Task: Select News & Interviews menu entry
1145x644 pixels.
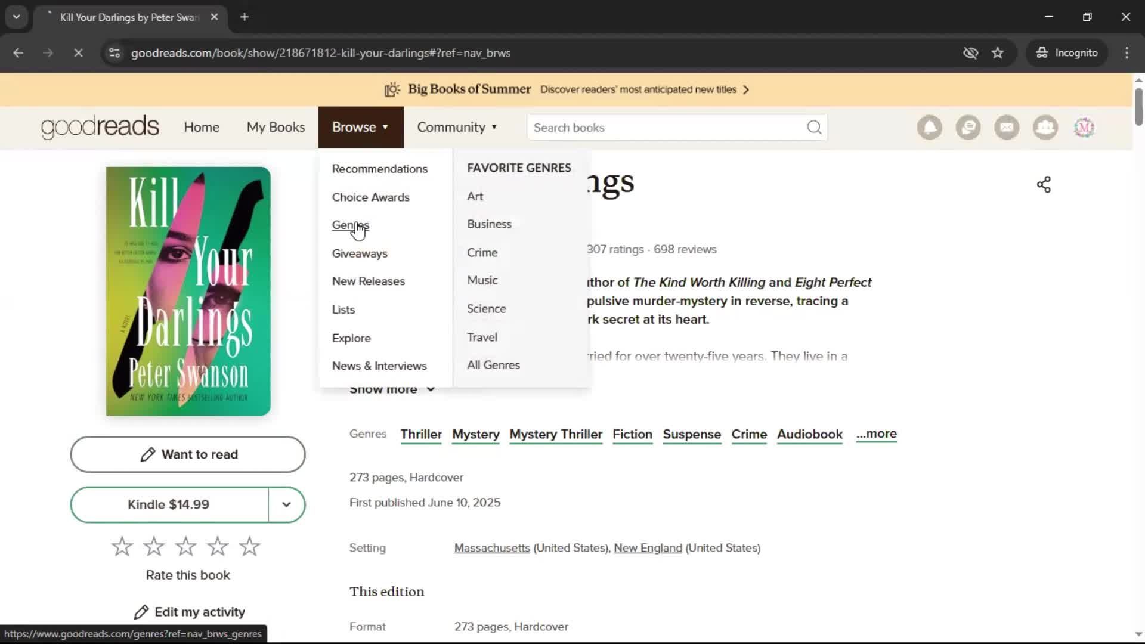Action: pyautogui.click(x=379, y=366)
